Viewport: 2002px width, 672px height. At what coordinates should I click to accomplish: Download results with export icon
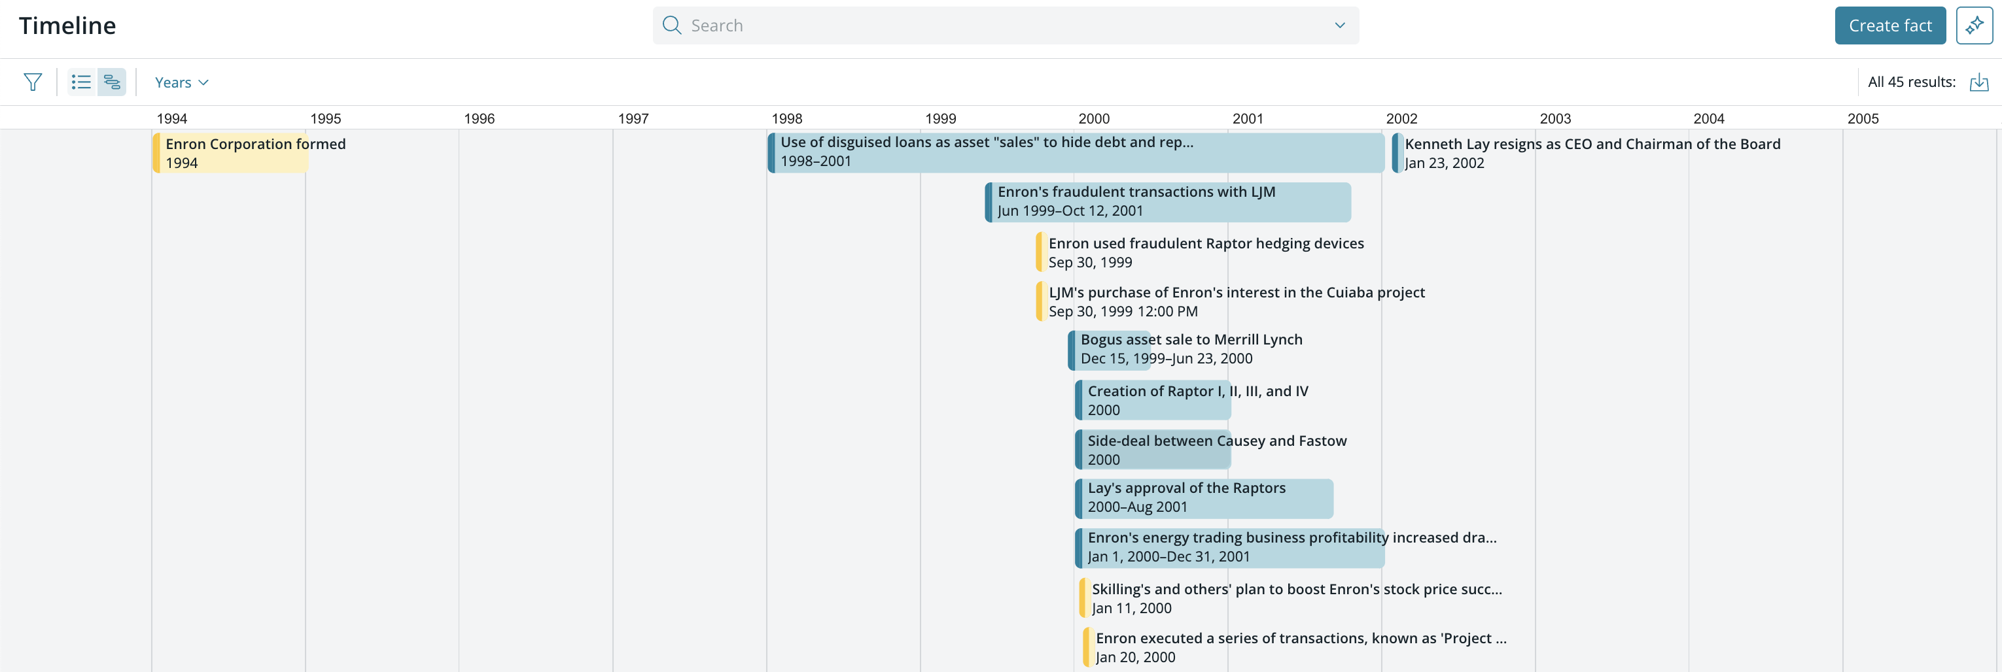tap(1978, 82)
